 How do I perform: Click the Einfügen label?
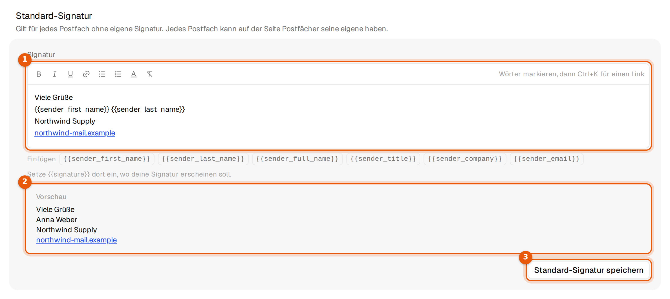coord(41,159)
